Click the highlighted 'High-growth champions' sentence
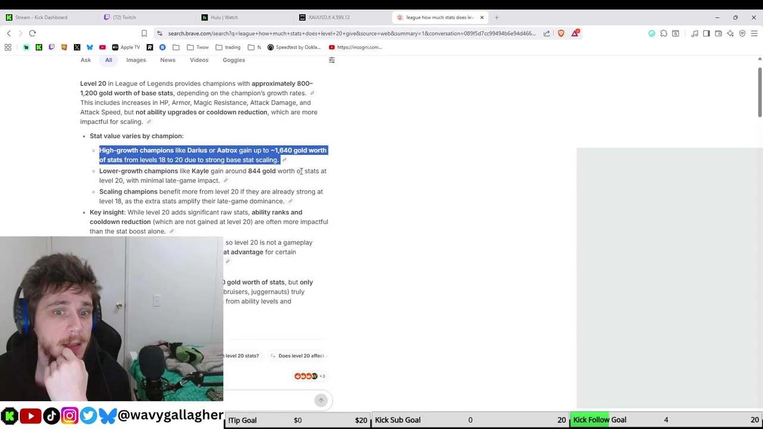 (213, 155)
